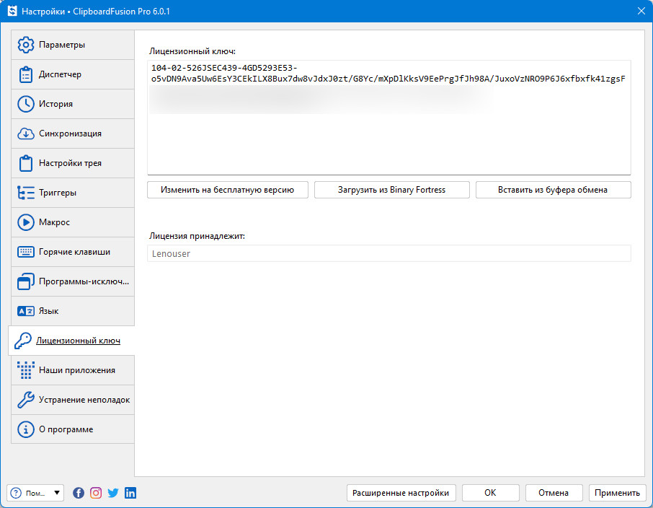Select the Горячие клавиши keyboard icon
The width and height of the screenshot is (653, 508).
[26, 252]
